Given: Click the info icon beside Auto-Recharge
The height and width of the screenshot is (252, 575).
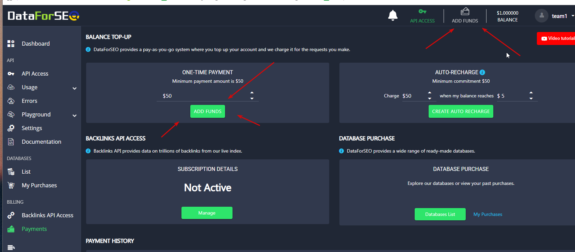Looking at the screenshot, I should 482,72.
